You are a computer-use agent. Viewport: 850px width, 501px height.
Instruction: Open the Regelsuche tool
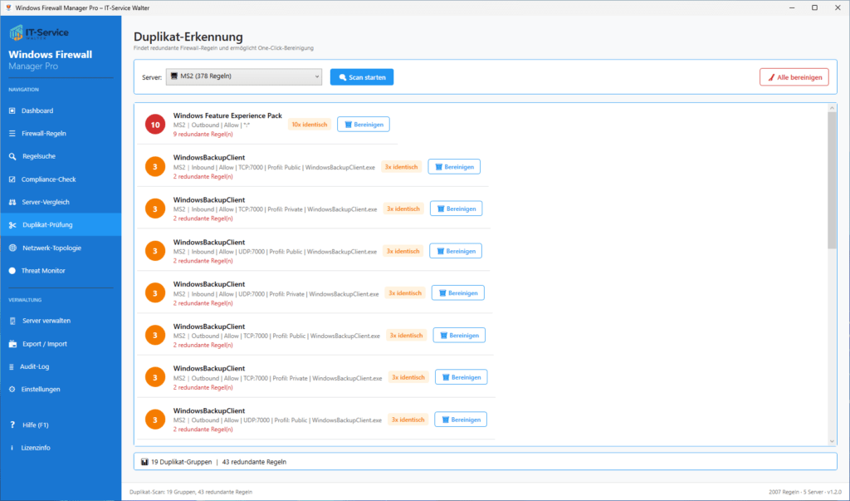pyautogui.click(x=50, y=156)
